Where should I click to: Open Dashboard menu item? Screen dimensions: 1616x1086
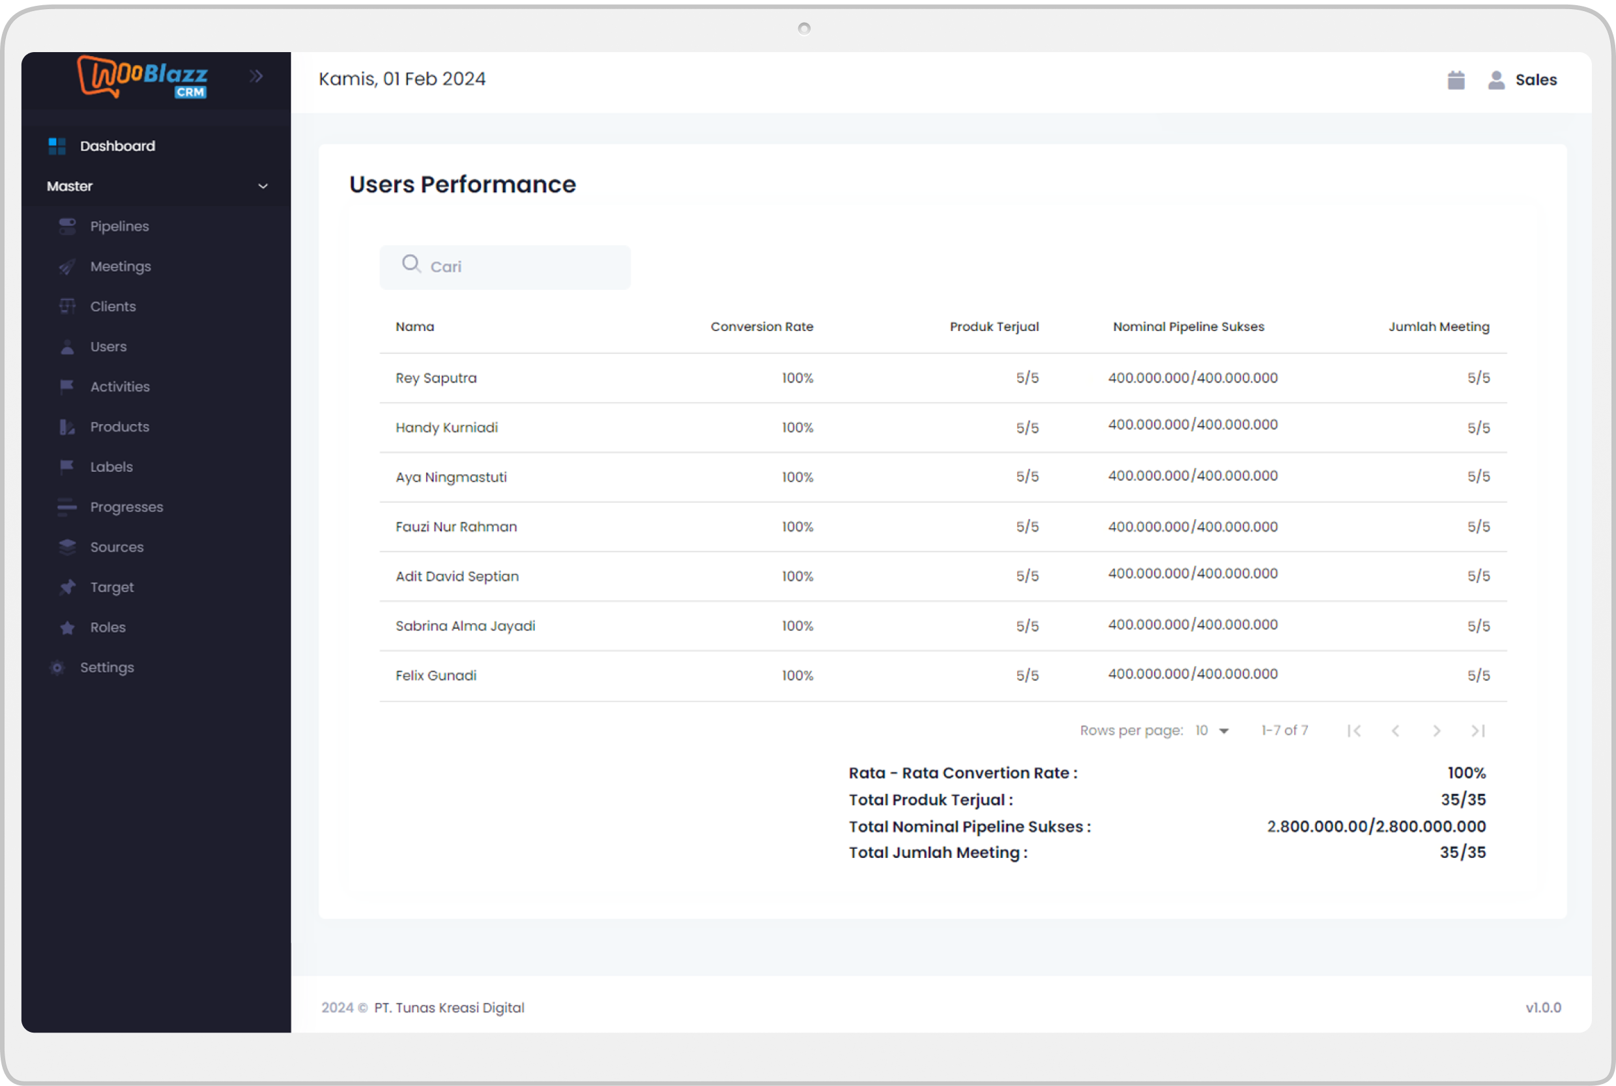tap(117, 146)
